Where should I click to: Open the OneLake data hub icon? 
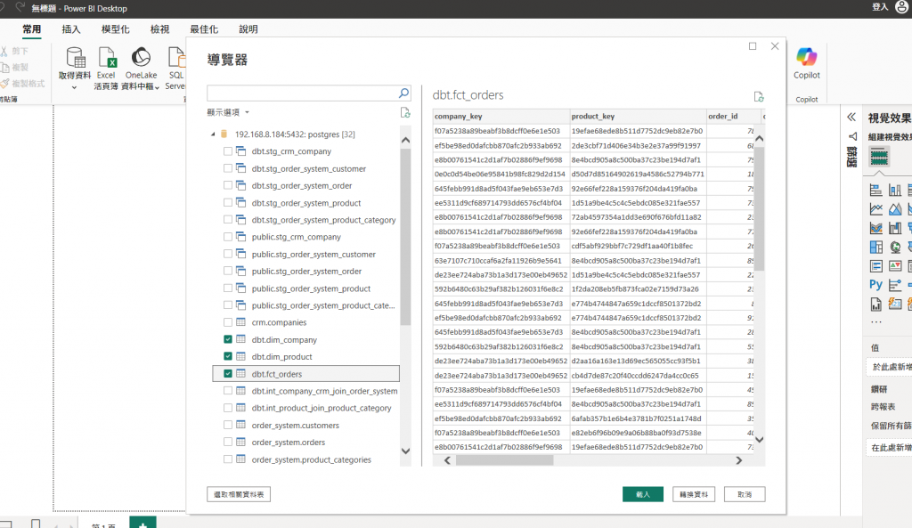(142, 58)
